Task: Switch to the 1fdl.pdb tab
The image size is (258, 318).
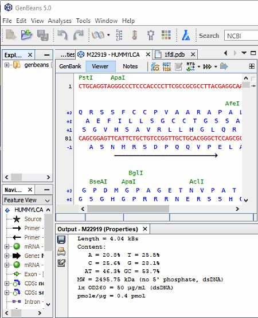Action: click(174, 54)
